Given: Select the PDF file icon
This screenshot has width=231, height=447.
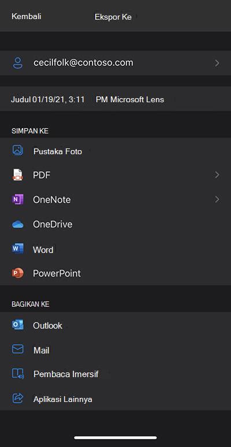Looking at the screenshot, I should 18,174.
